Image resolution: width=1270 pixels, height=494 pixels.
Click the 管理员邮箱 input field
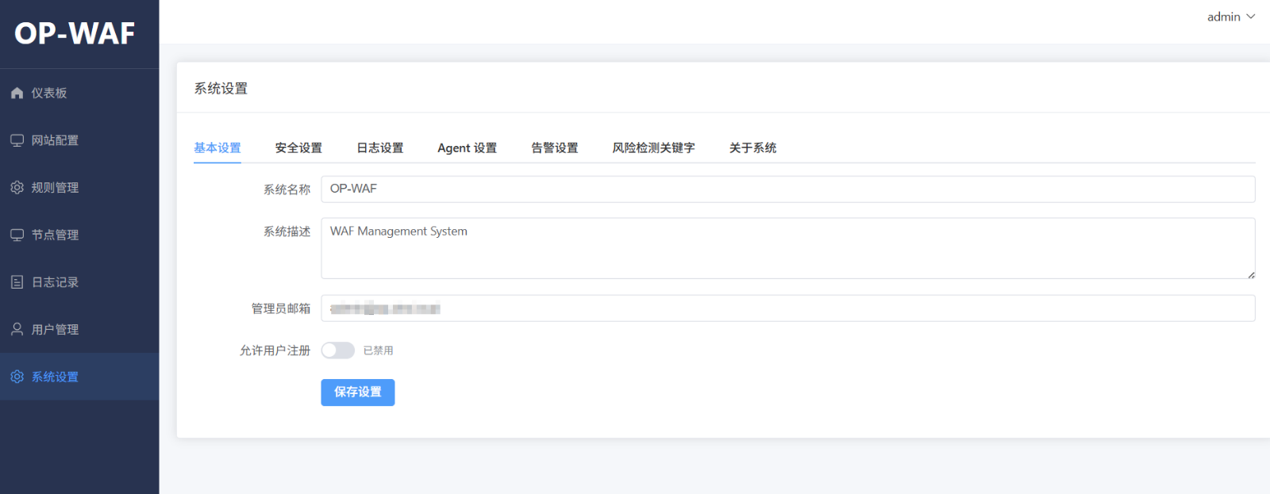[x=787, y=308]
